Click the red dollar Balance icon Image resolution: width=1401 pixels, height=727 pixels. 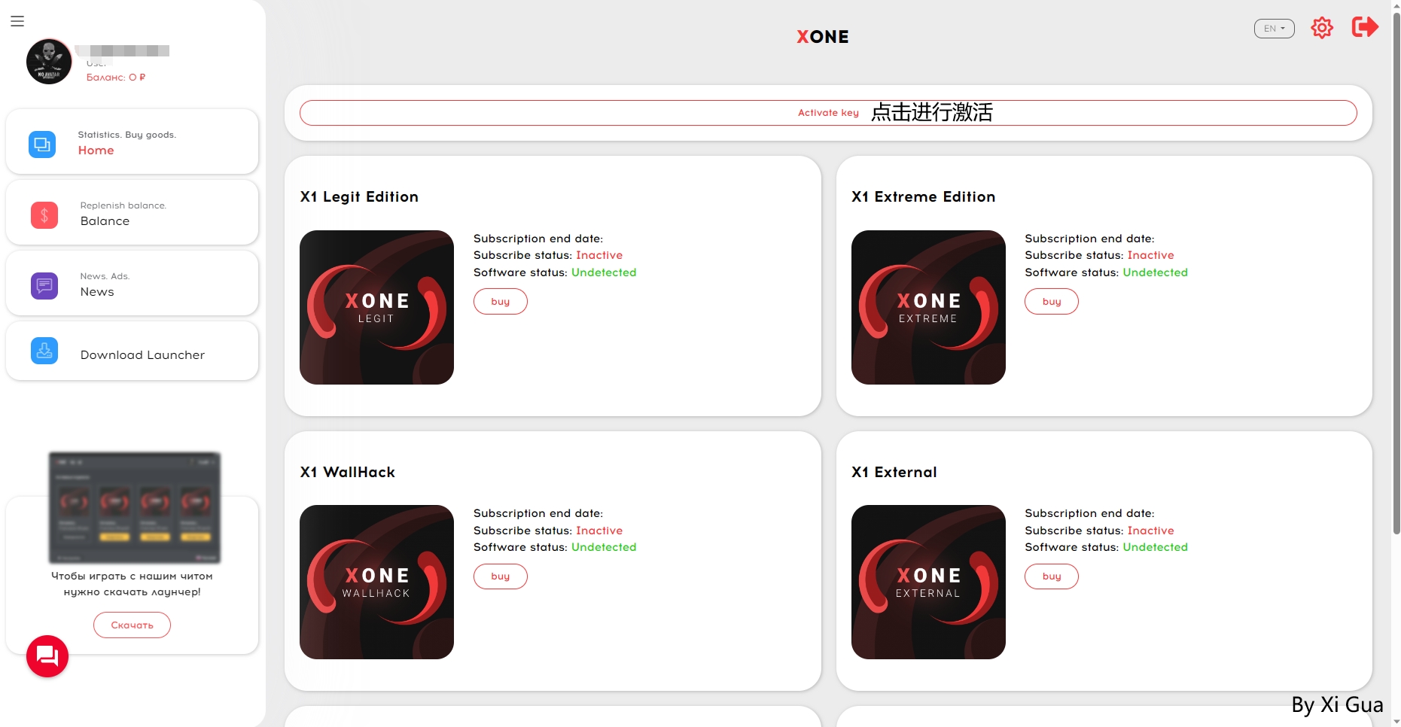pyautogui.click(x=44, y=215)
